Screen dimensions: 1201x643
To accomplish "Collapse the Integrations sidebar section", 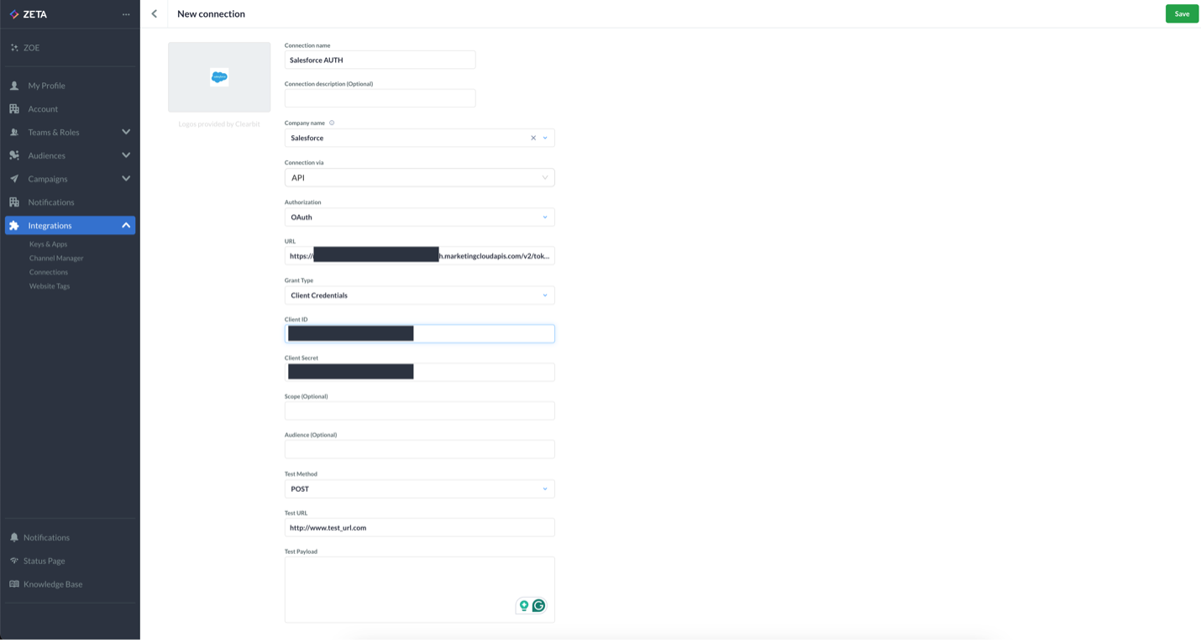I will pyautogui.click(x=126, y=225).
